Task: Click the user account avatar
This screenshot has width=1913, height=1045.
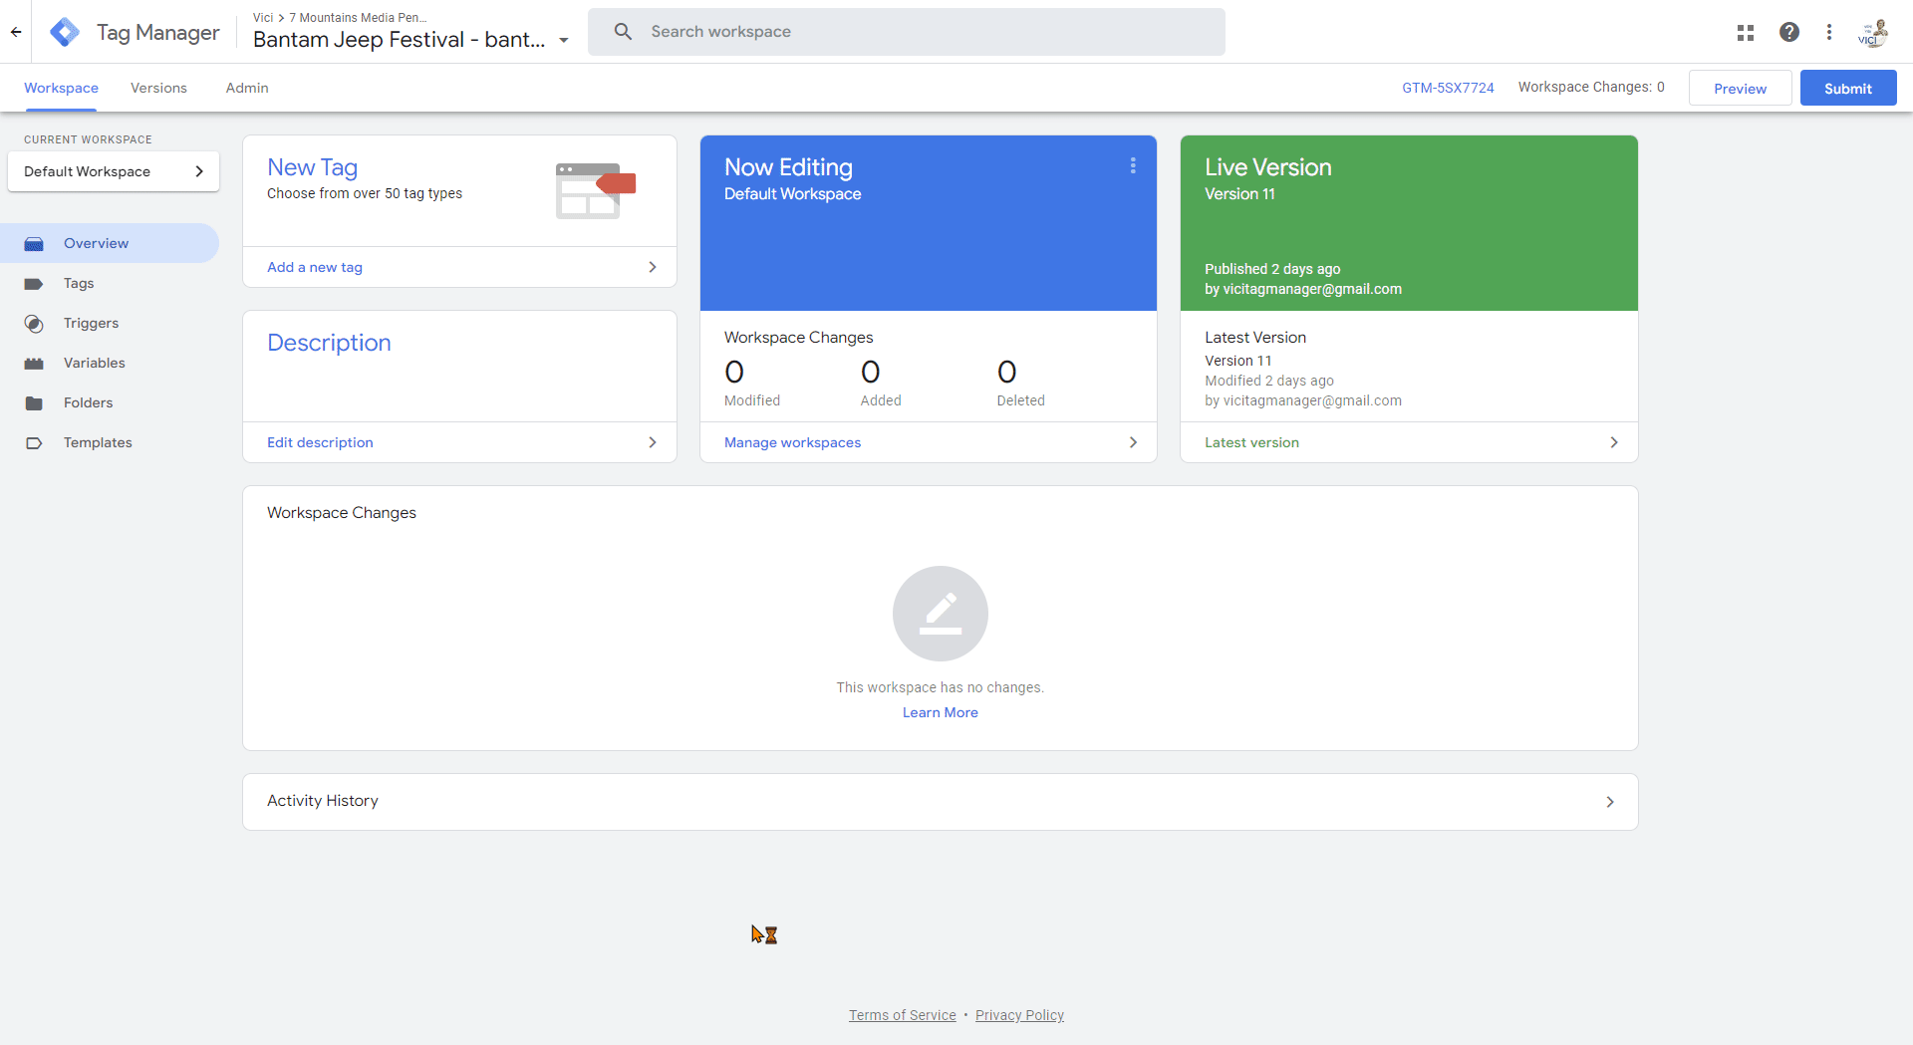Action: point(1873,32)
